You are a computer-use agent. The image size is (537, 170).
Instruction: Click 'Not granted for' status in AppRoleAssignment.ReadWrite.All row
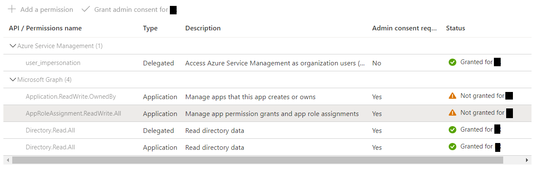coord(482,113)
